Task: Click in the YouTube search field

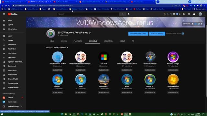Action: [88, 14]
